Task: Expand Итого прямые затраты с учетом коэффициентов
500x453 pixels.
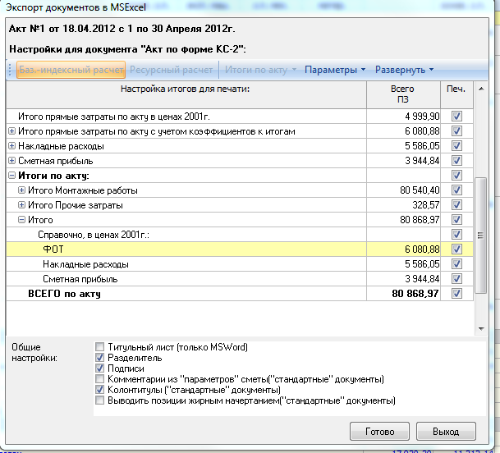Action: (x=11, y=131)
